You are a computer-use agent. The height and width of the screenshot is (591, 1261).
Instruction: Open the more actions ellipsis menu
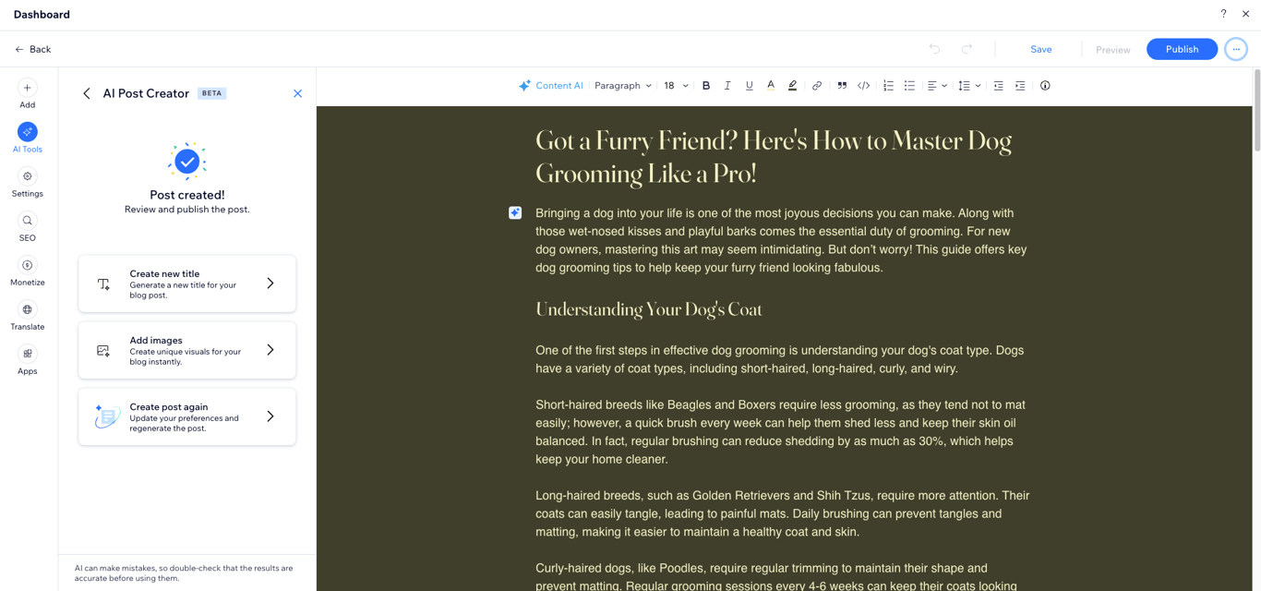[1236, 49]
